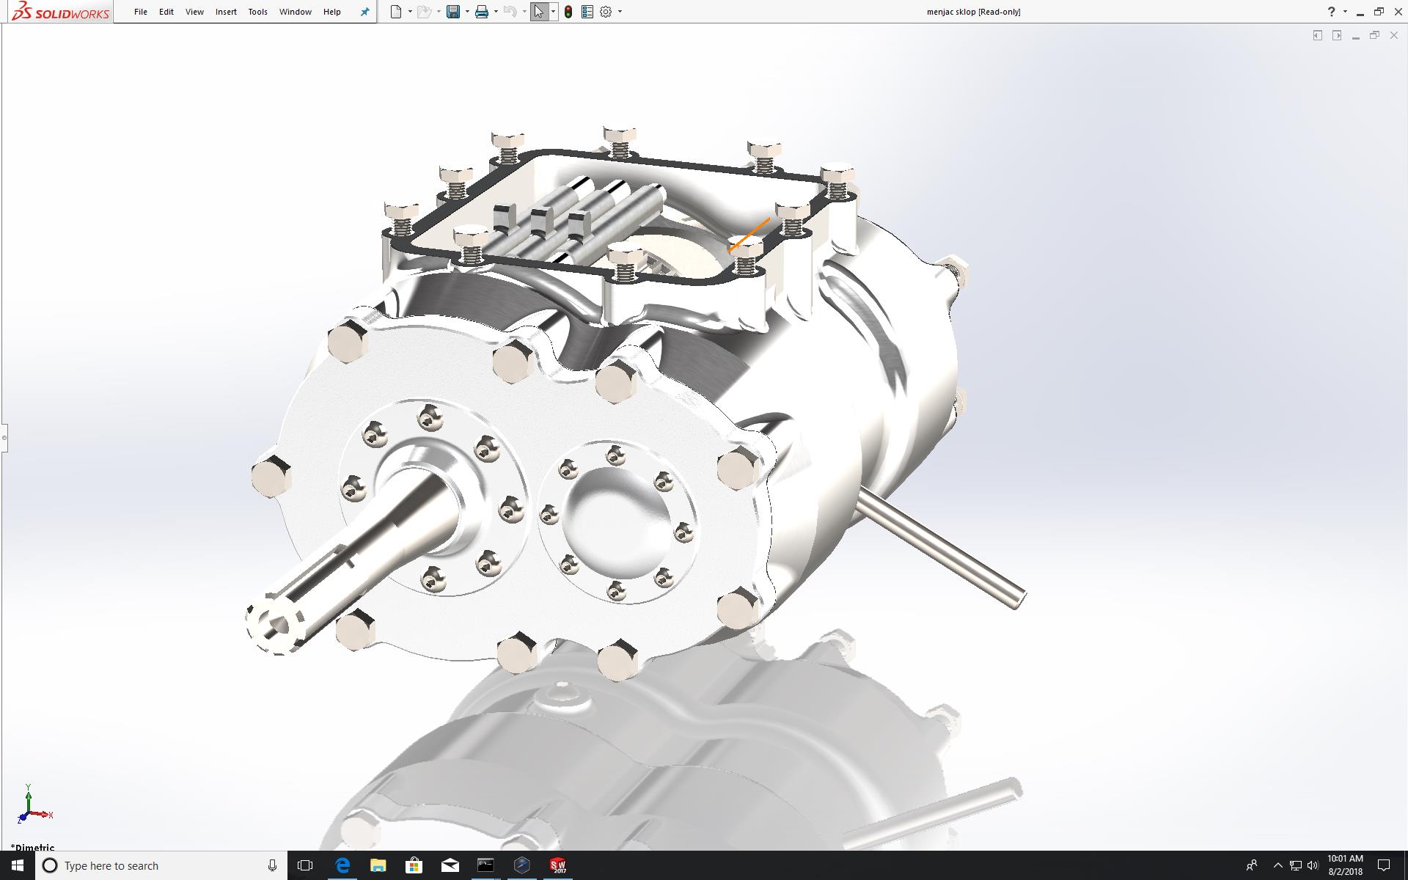This screenshot has height=880, width=1408.
Task: Open File Properties list icon
Action: point(587,12)
